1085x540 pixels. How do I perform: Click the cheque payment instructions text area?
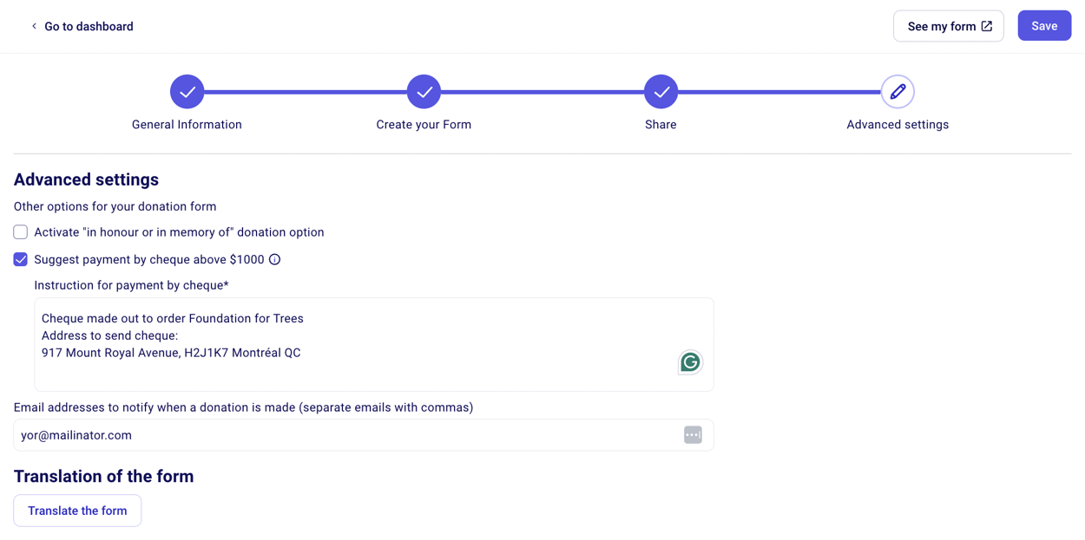tap(373, 344)
